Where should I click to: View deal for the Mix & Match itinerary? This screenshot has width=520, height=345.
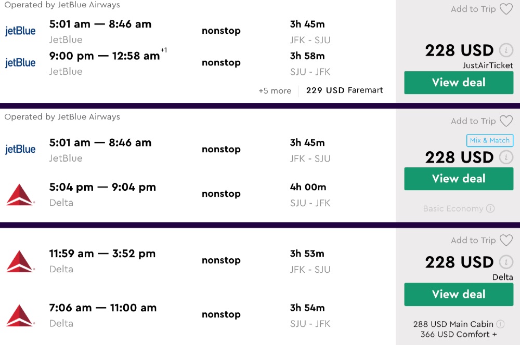click(459, 179)
